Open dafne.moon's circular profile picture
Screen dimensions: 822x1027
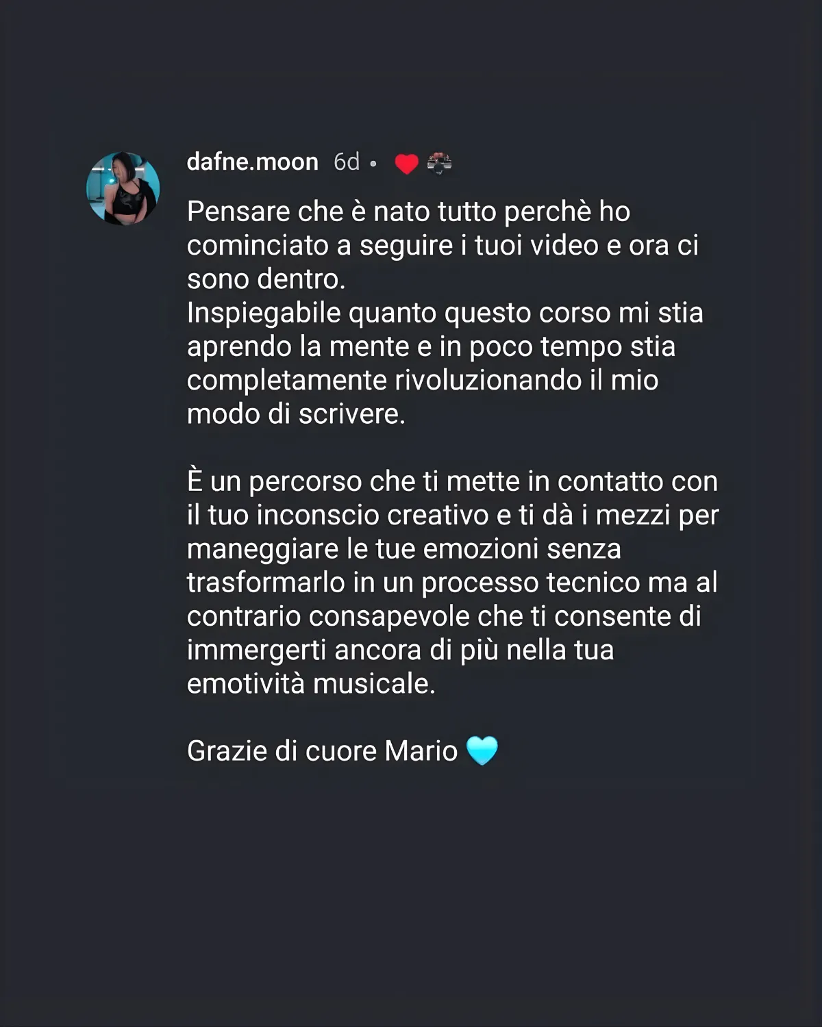tap(123, 188)
